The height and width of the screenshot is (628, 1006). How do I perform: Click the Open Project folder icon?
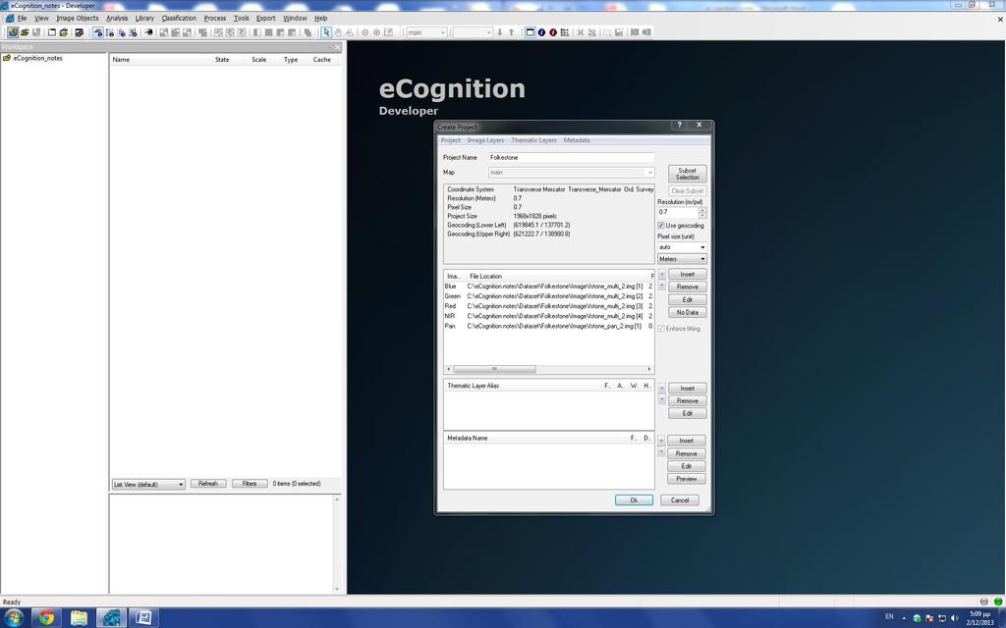pyautogui.click(x=25, y=32)
